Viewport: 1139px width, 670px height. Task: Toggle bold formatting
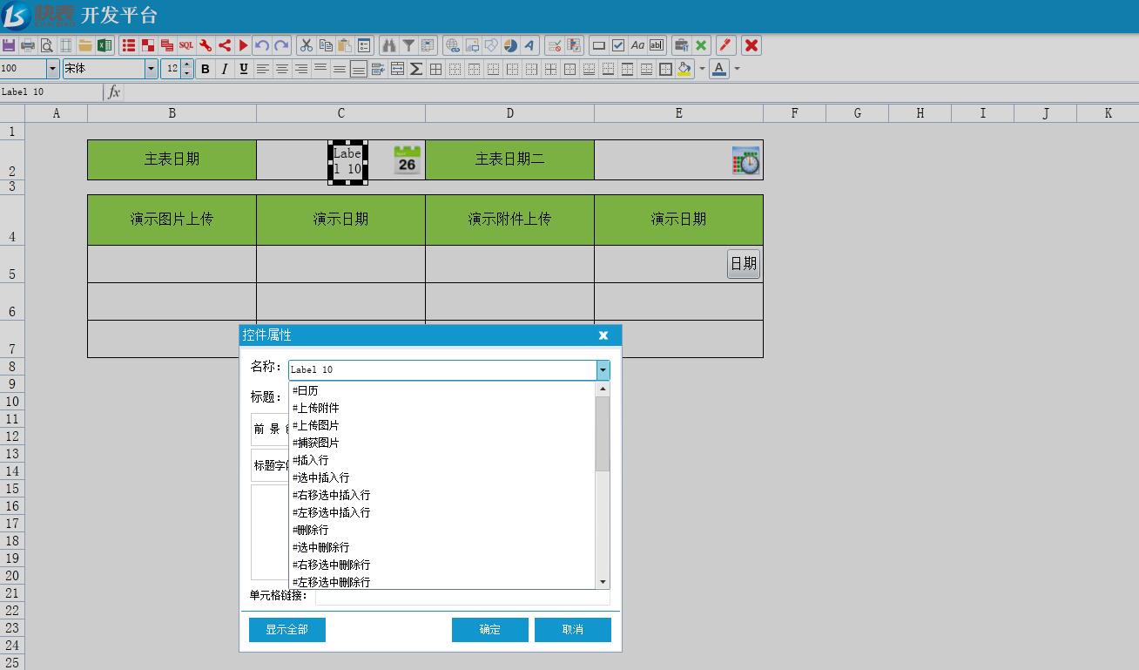tap(206, 69)
